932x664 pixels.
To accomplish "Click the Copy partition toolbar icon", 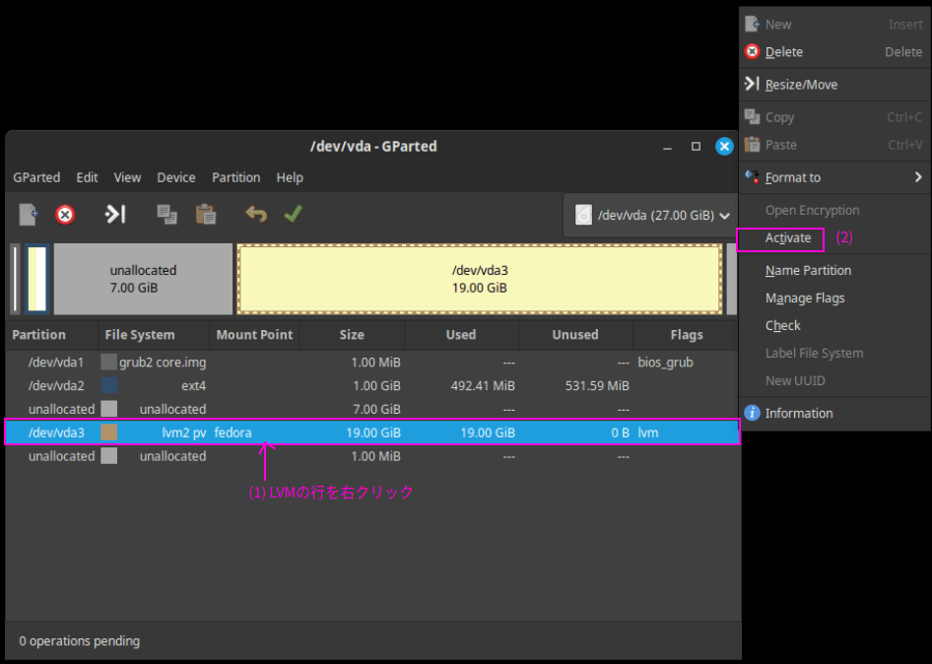I will (x=167, y=215).
